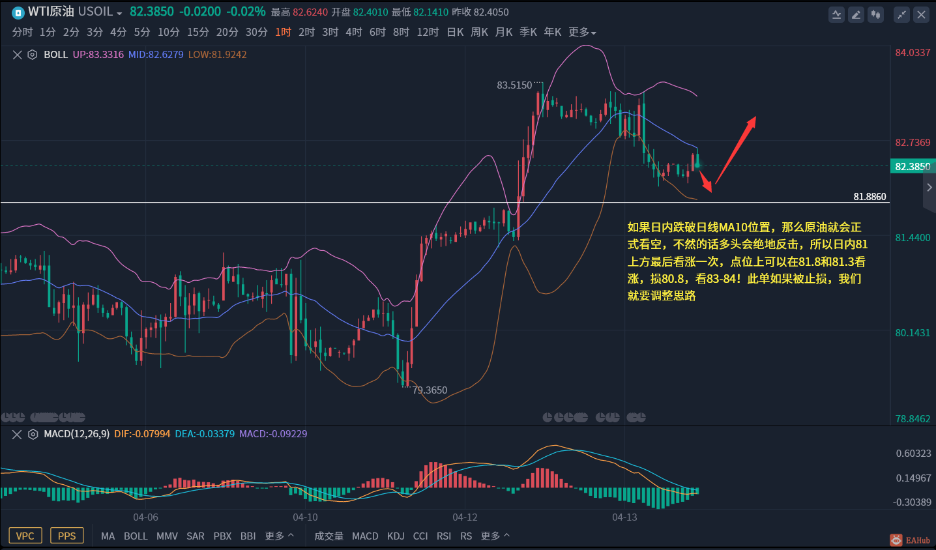Viewport: 936px width, 550px height.
Task: Expand the right side panel arrow
Action: pos(929,188)
